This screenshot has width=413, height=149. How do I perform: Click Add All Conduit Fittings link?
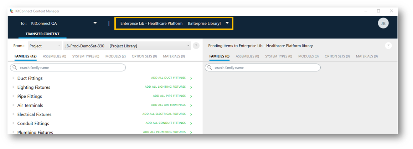[x=166, y=123]
